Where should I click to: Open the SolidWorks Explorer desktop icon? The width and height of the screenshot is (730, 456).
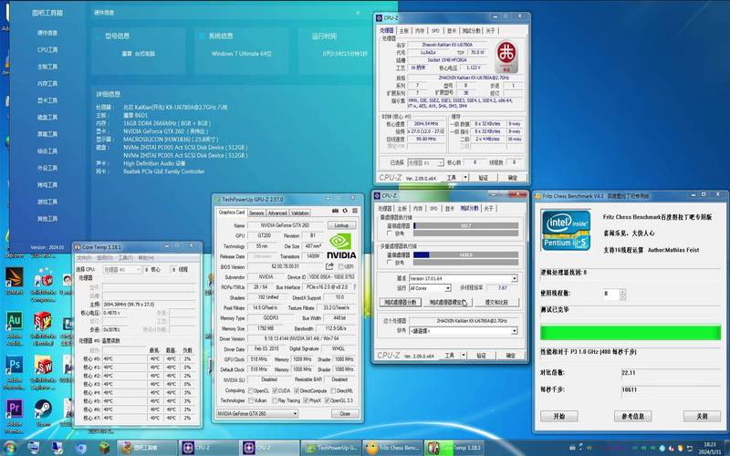click(43, 372)
